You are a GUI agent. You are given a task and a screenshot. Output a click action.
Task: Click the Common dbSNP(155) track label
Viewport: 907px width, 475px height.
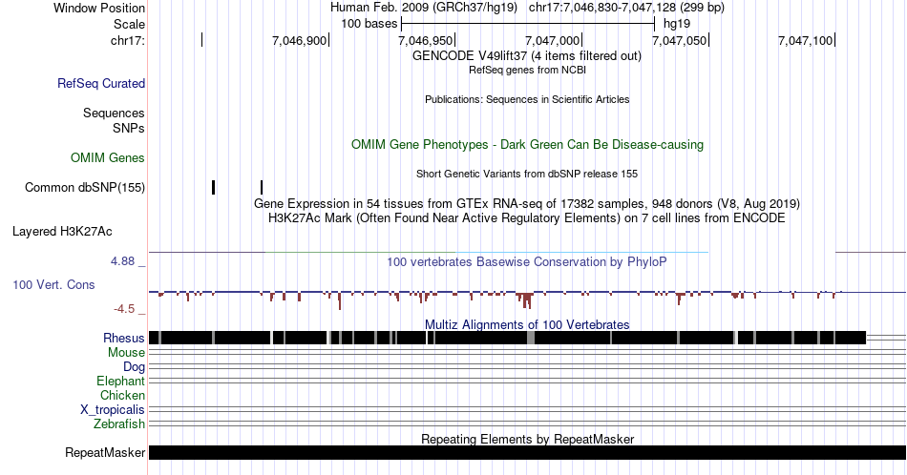[x=85, y=187]
